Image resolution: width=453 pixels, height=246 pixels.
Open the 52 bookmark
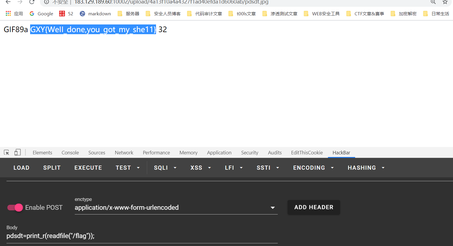point(66,14)
